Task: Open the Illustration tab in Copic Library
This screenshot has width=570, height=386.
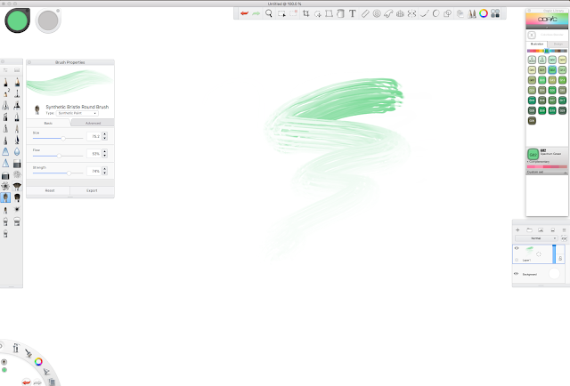Action: pyautogui.click(x=537, y=44)
